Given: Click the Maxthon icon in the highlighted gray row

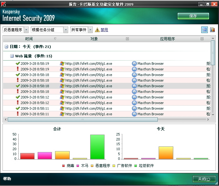Looking at the screenshot, I should coord(134,86).
